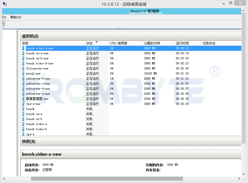Select the bonck.video-b-new virtual machine

(x=131, y=63)
